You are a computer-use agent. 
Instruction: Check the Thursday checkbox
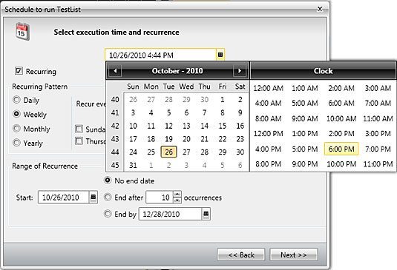tap(79, 141)
